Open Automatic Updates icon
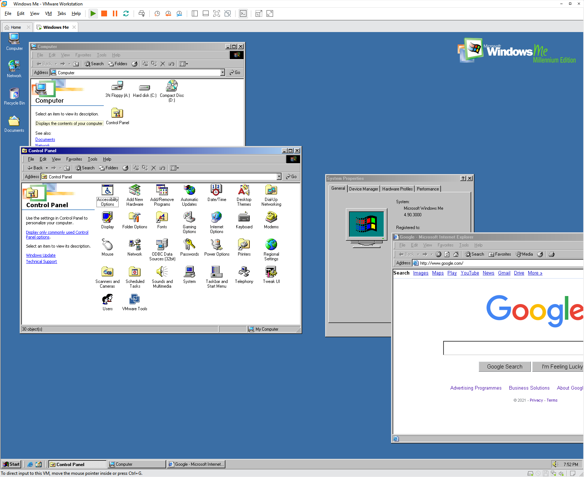Image resolution: width=584 pixels, height=477 pixels. pos(189,196)
